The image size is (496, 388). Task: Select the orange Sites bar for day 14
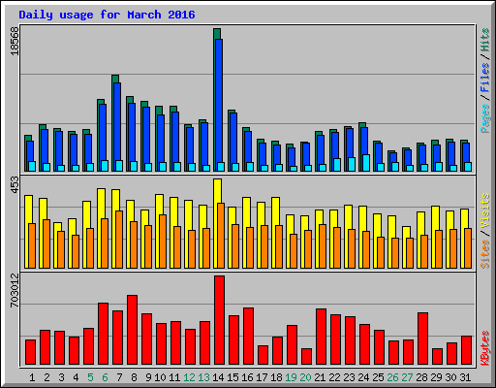pos(221,236)
